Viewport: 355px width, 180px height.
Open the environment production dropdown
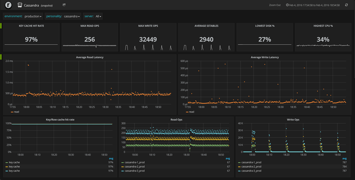click(x=33, y=16)
